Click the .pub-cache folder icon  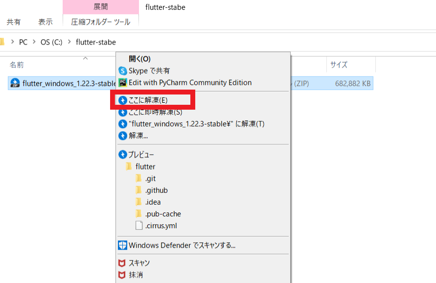pyautogui.click(x=138, y=213)
